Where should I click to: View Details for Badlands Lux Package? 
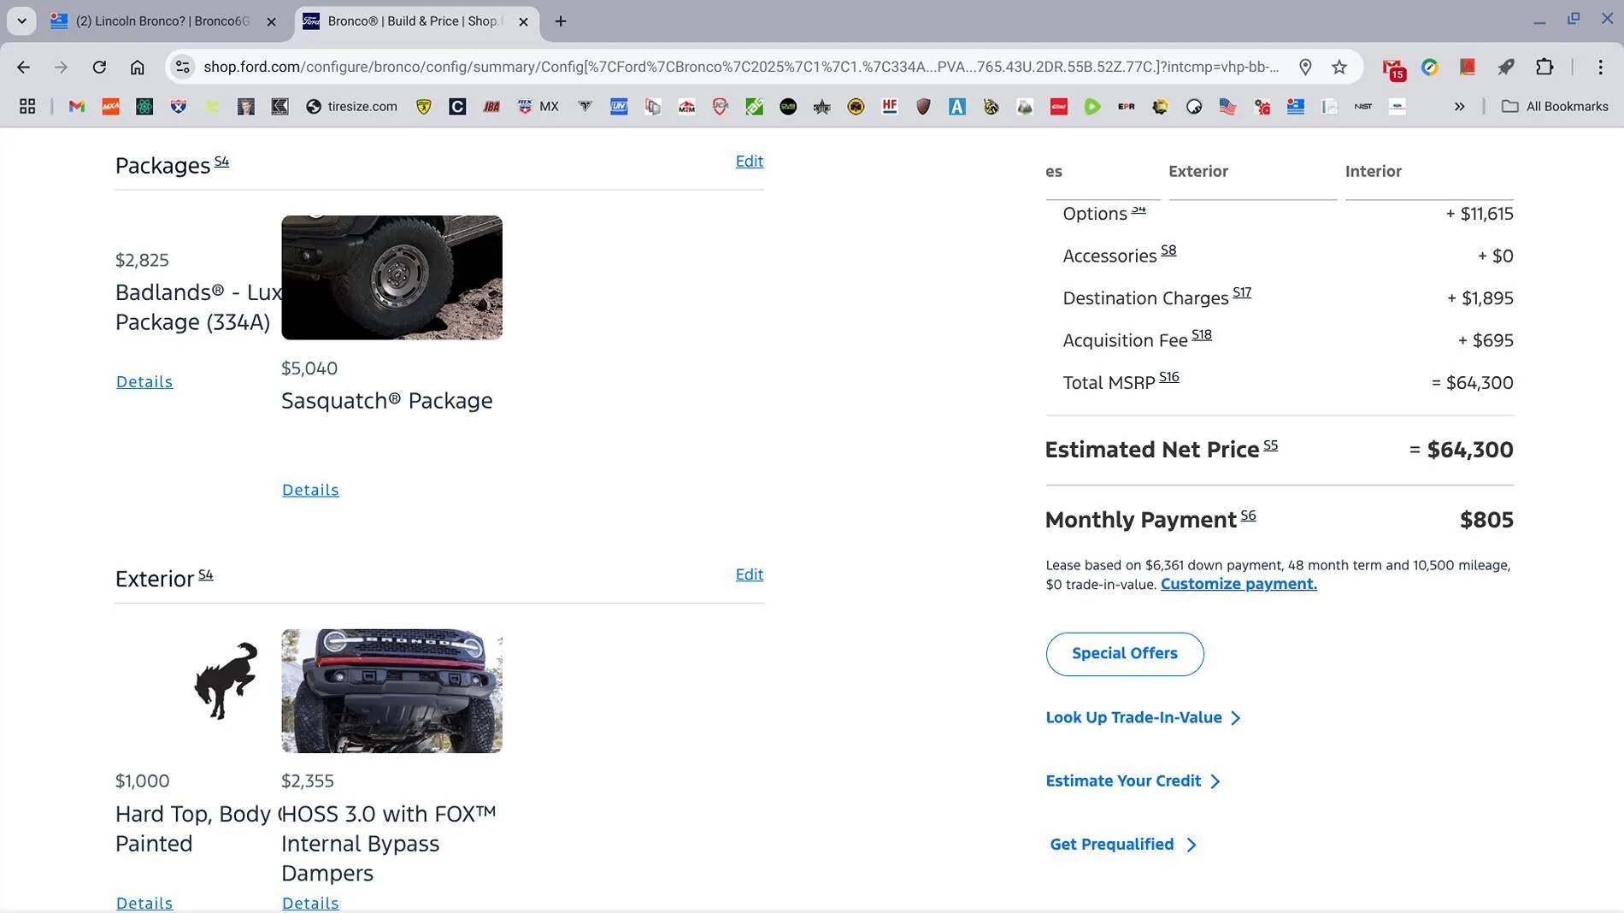point(144,382)
